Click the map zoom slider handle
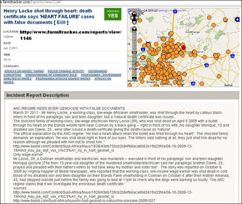 (134, 52)
